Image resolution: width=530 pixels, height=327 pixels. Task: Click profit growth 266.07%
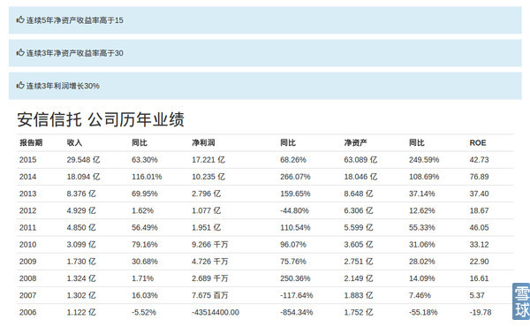coord(295,177)
